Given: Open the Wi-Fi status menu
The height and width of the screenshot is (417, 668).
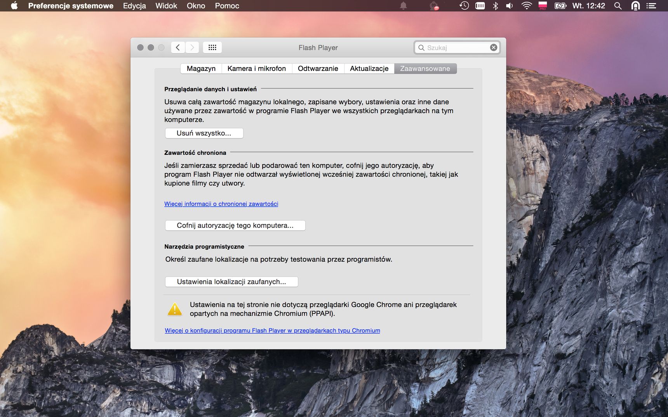Looking at the screenshot, I should coord(526,6).
